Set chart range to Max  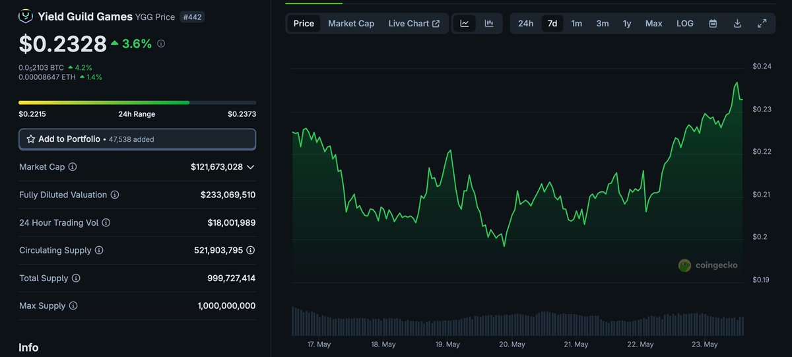point(654,23)
